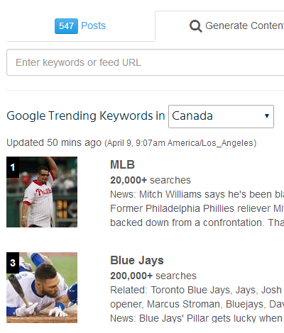Click the Marcus Stroman related keyword
This screenshot has width=284, height=333.
pos(183,304)
